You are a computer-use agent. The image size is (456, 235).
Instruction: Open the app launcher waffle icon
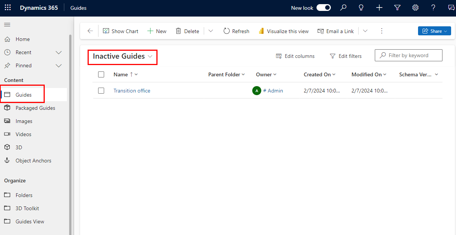8,8
